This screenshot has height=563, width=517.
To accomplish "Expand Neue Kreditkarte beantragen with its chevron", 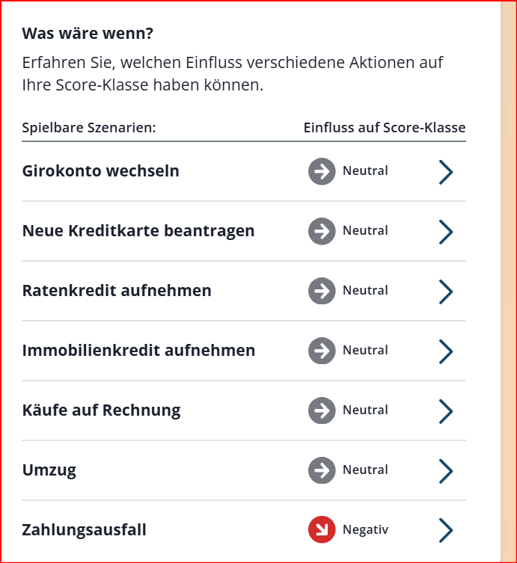I will (x=446, y=231).
